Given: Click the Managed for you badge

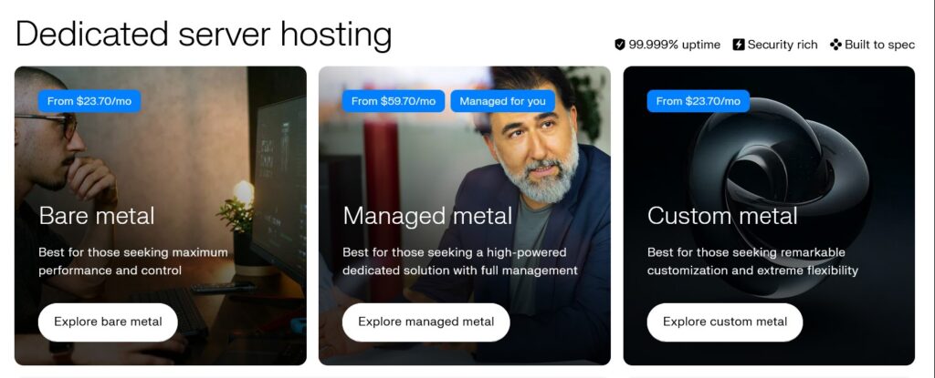Looking at the screenshot, I should pyautogui.click(x=503, y=101).
